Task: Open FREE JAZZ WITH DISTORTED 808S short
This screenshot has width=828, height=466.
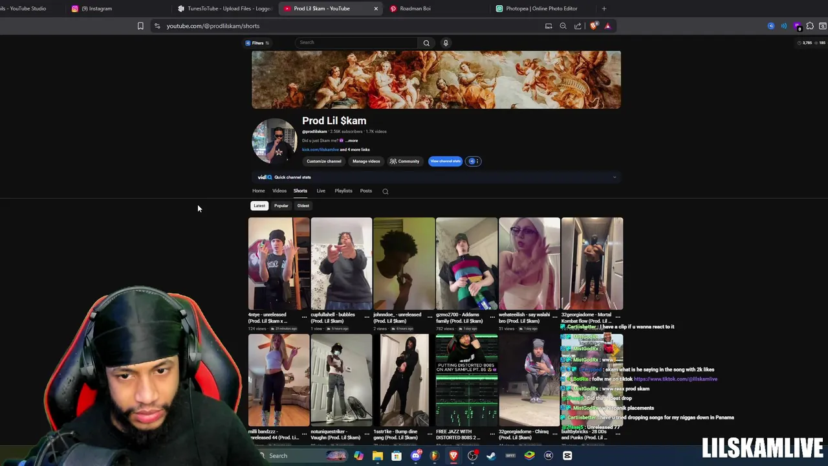Action: [x=466, y=381]
